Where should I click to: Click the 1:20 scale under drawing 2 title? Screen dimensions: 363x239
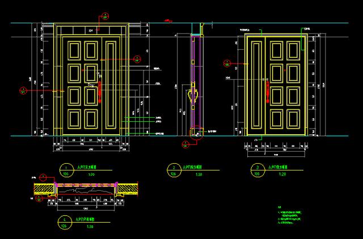(199, 174)
